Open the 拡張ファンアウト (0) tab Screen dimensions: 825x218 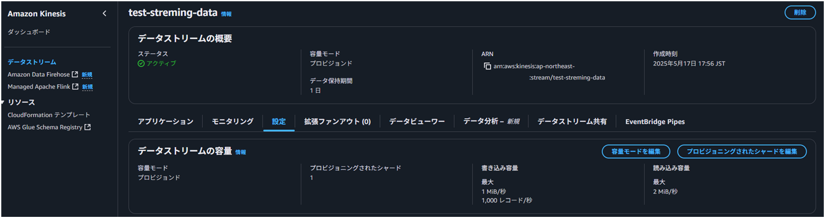(337, 121)
